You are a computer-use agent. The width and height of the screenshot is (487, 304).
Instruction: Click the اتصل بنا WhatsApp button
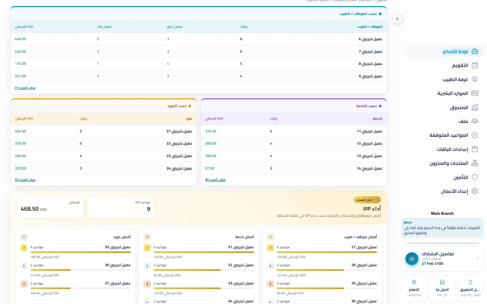442,288
